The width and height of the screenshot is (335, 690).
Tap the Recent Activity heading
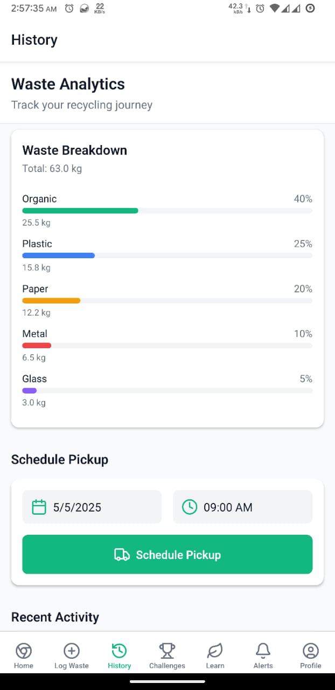(55, 617)
